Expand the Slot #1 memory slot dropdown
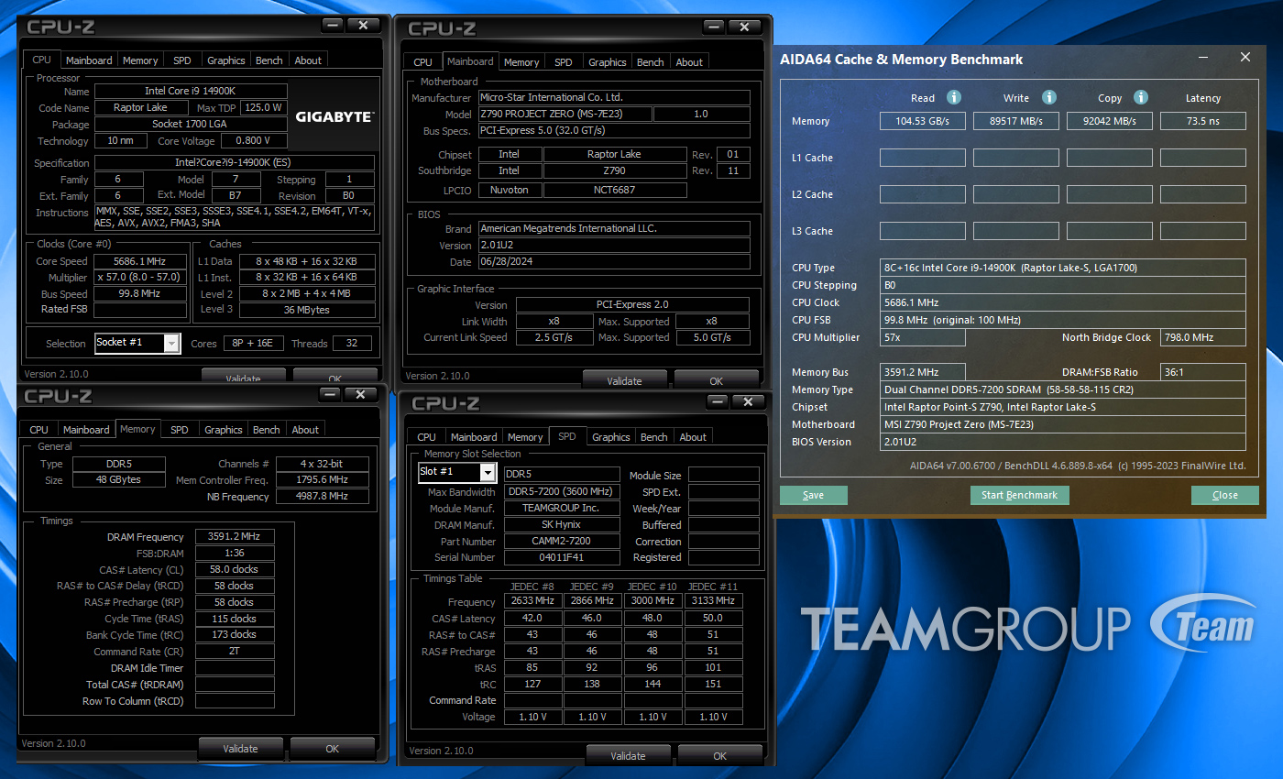1283x779 pixels. tap(488, 473)
